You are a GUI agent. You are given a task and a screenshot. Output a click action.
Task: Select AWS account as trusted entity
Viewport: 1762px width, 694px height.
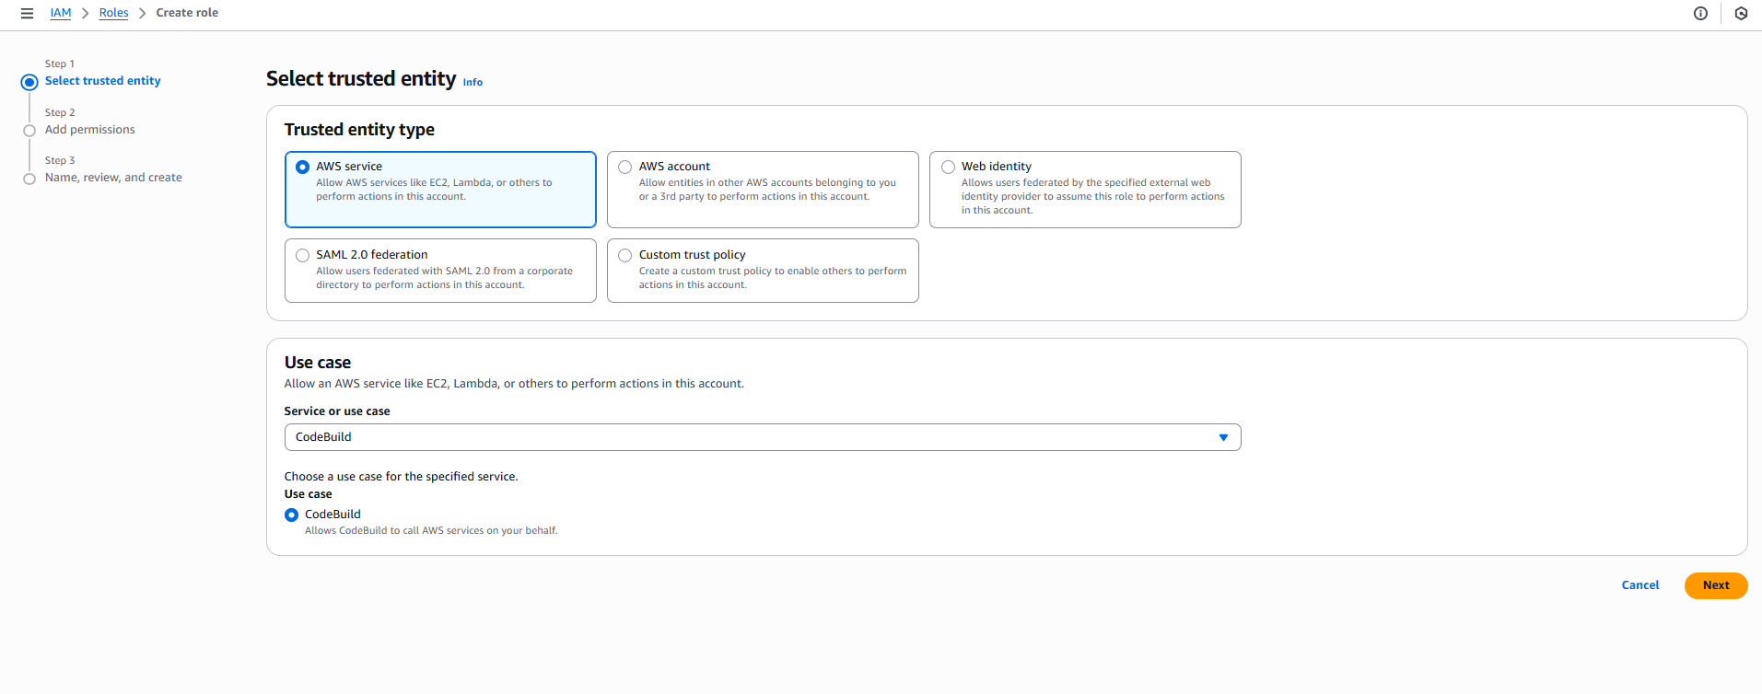tap(624, 167)
